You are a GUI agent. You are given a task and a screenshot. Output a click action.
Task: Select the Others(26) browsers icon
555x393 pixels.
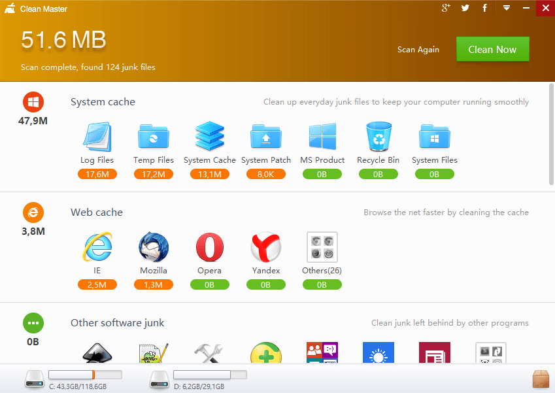click(x=322, y=247)
